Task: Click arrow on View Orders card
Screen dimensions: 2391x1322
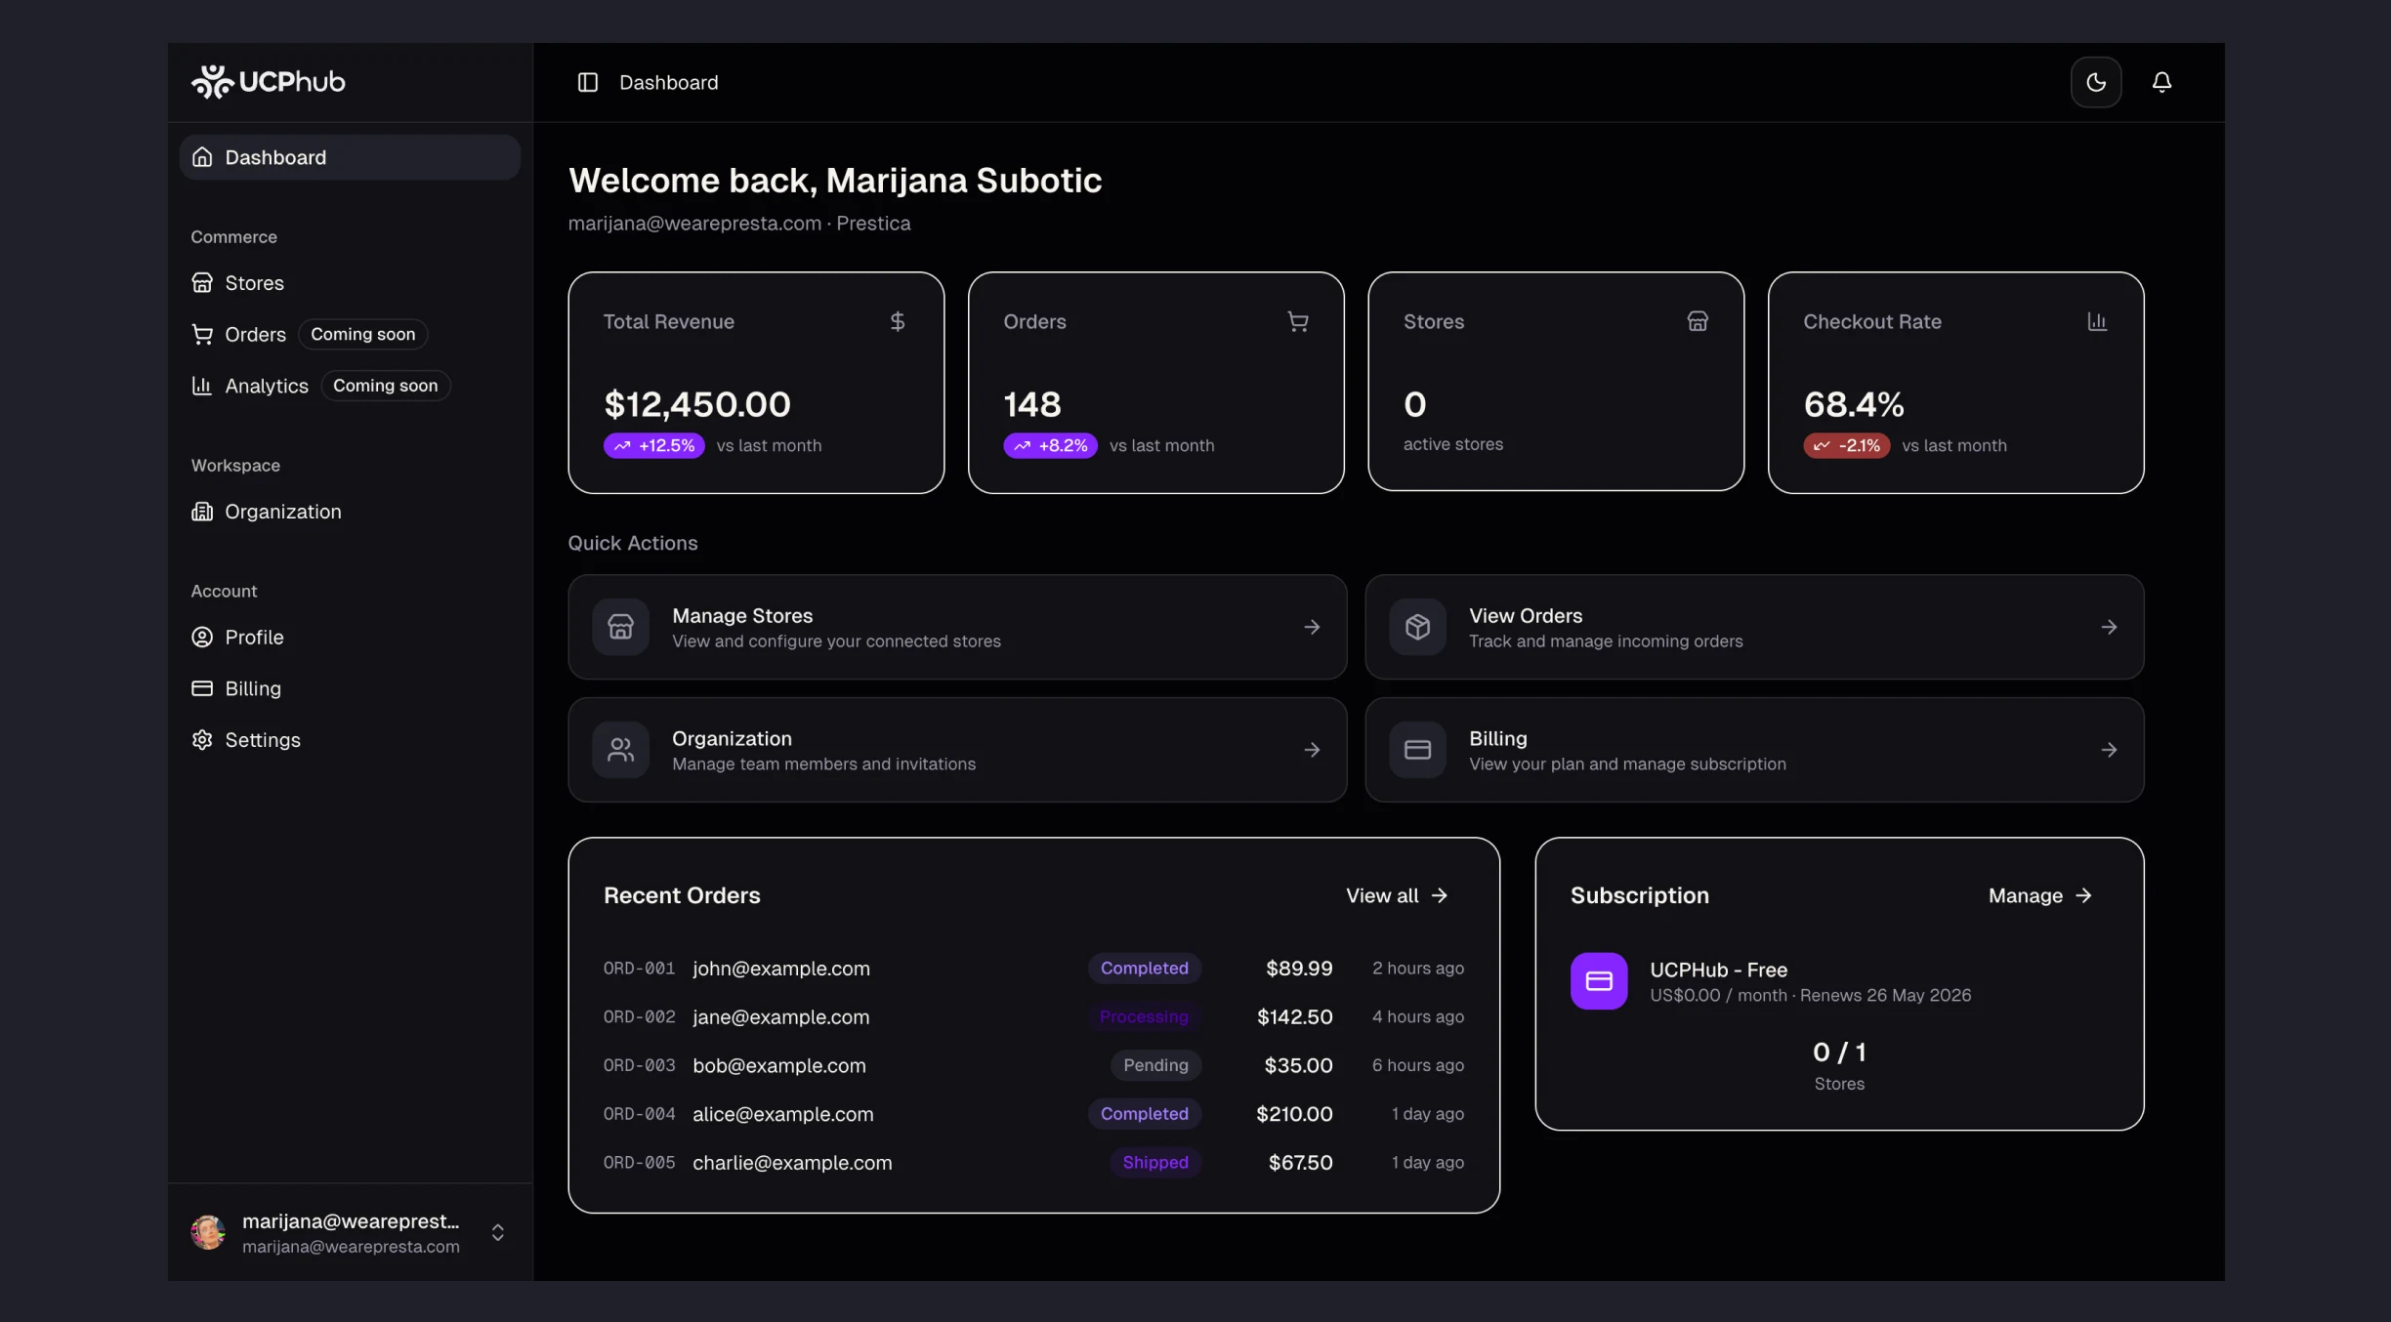Action: coord(2110,627)
